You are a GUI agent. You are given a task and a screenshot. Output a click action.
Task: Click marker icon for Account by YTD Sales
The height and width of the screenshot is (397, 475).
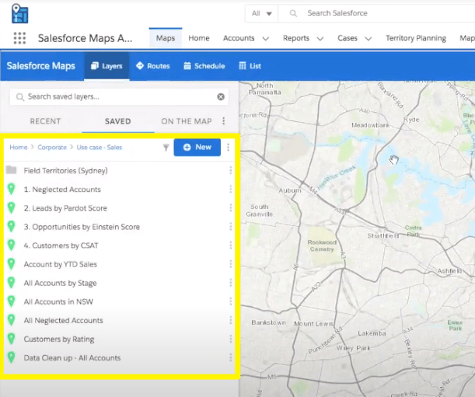11,264
